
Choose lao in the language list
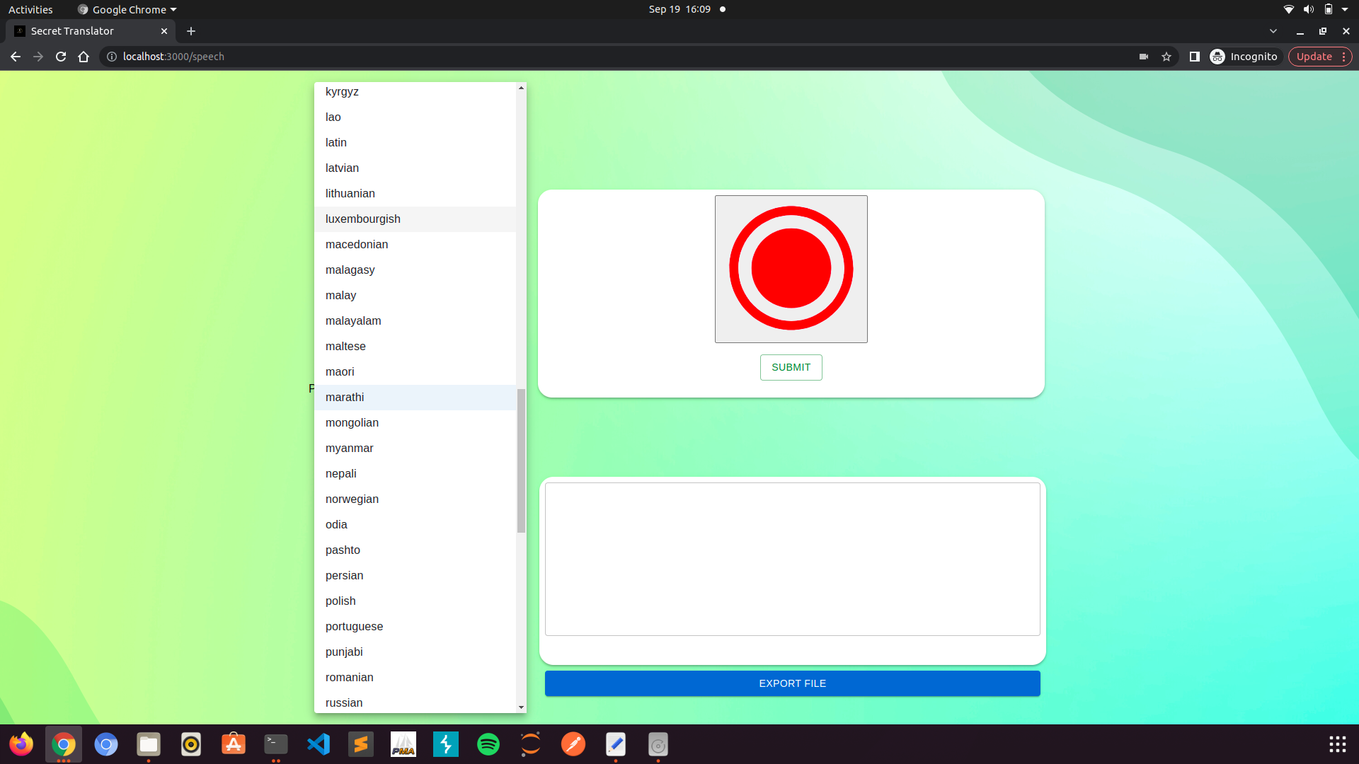pos(415,117)
